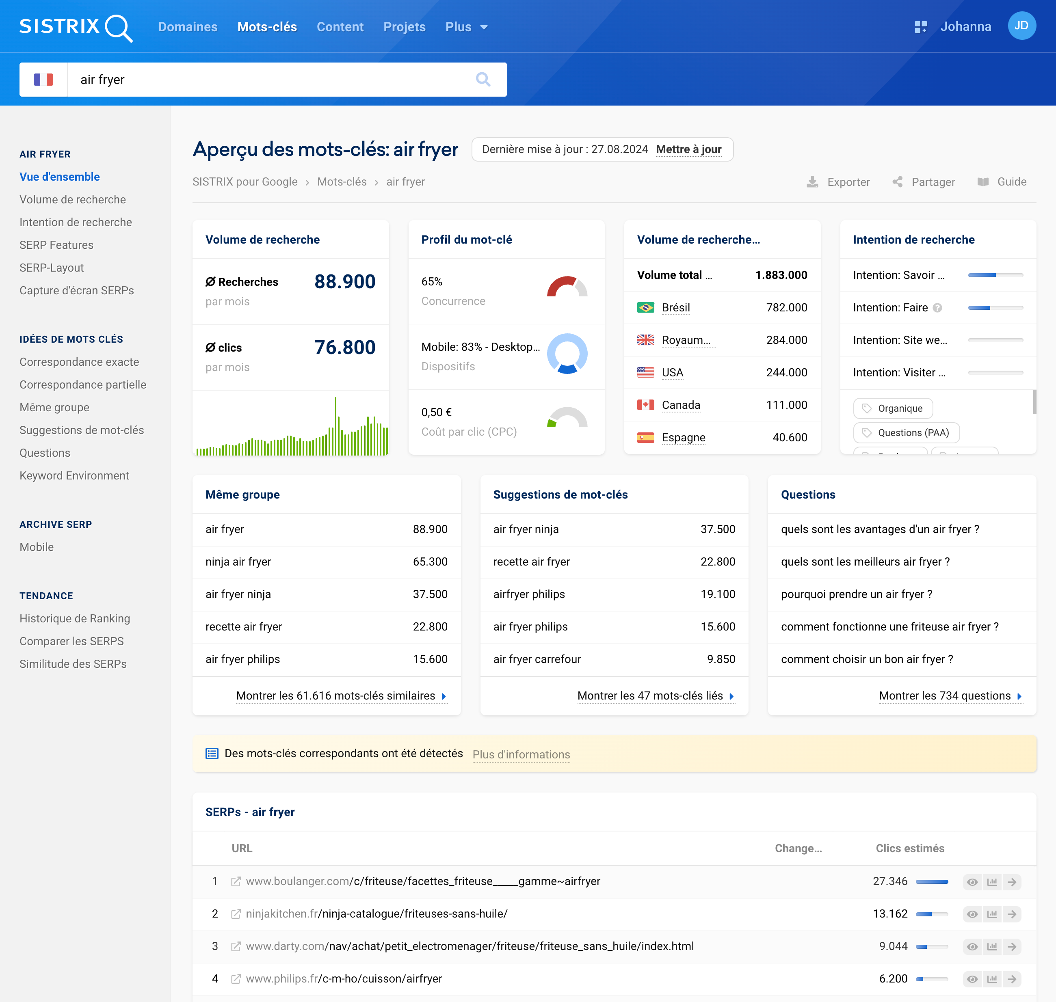Click clics estimés bar for boulanger.com

pos(931,882)
